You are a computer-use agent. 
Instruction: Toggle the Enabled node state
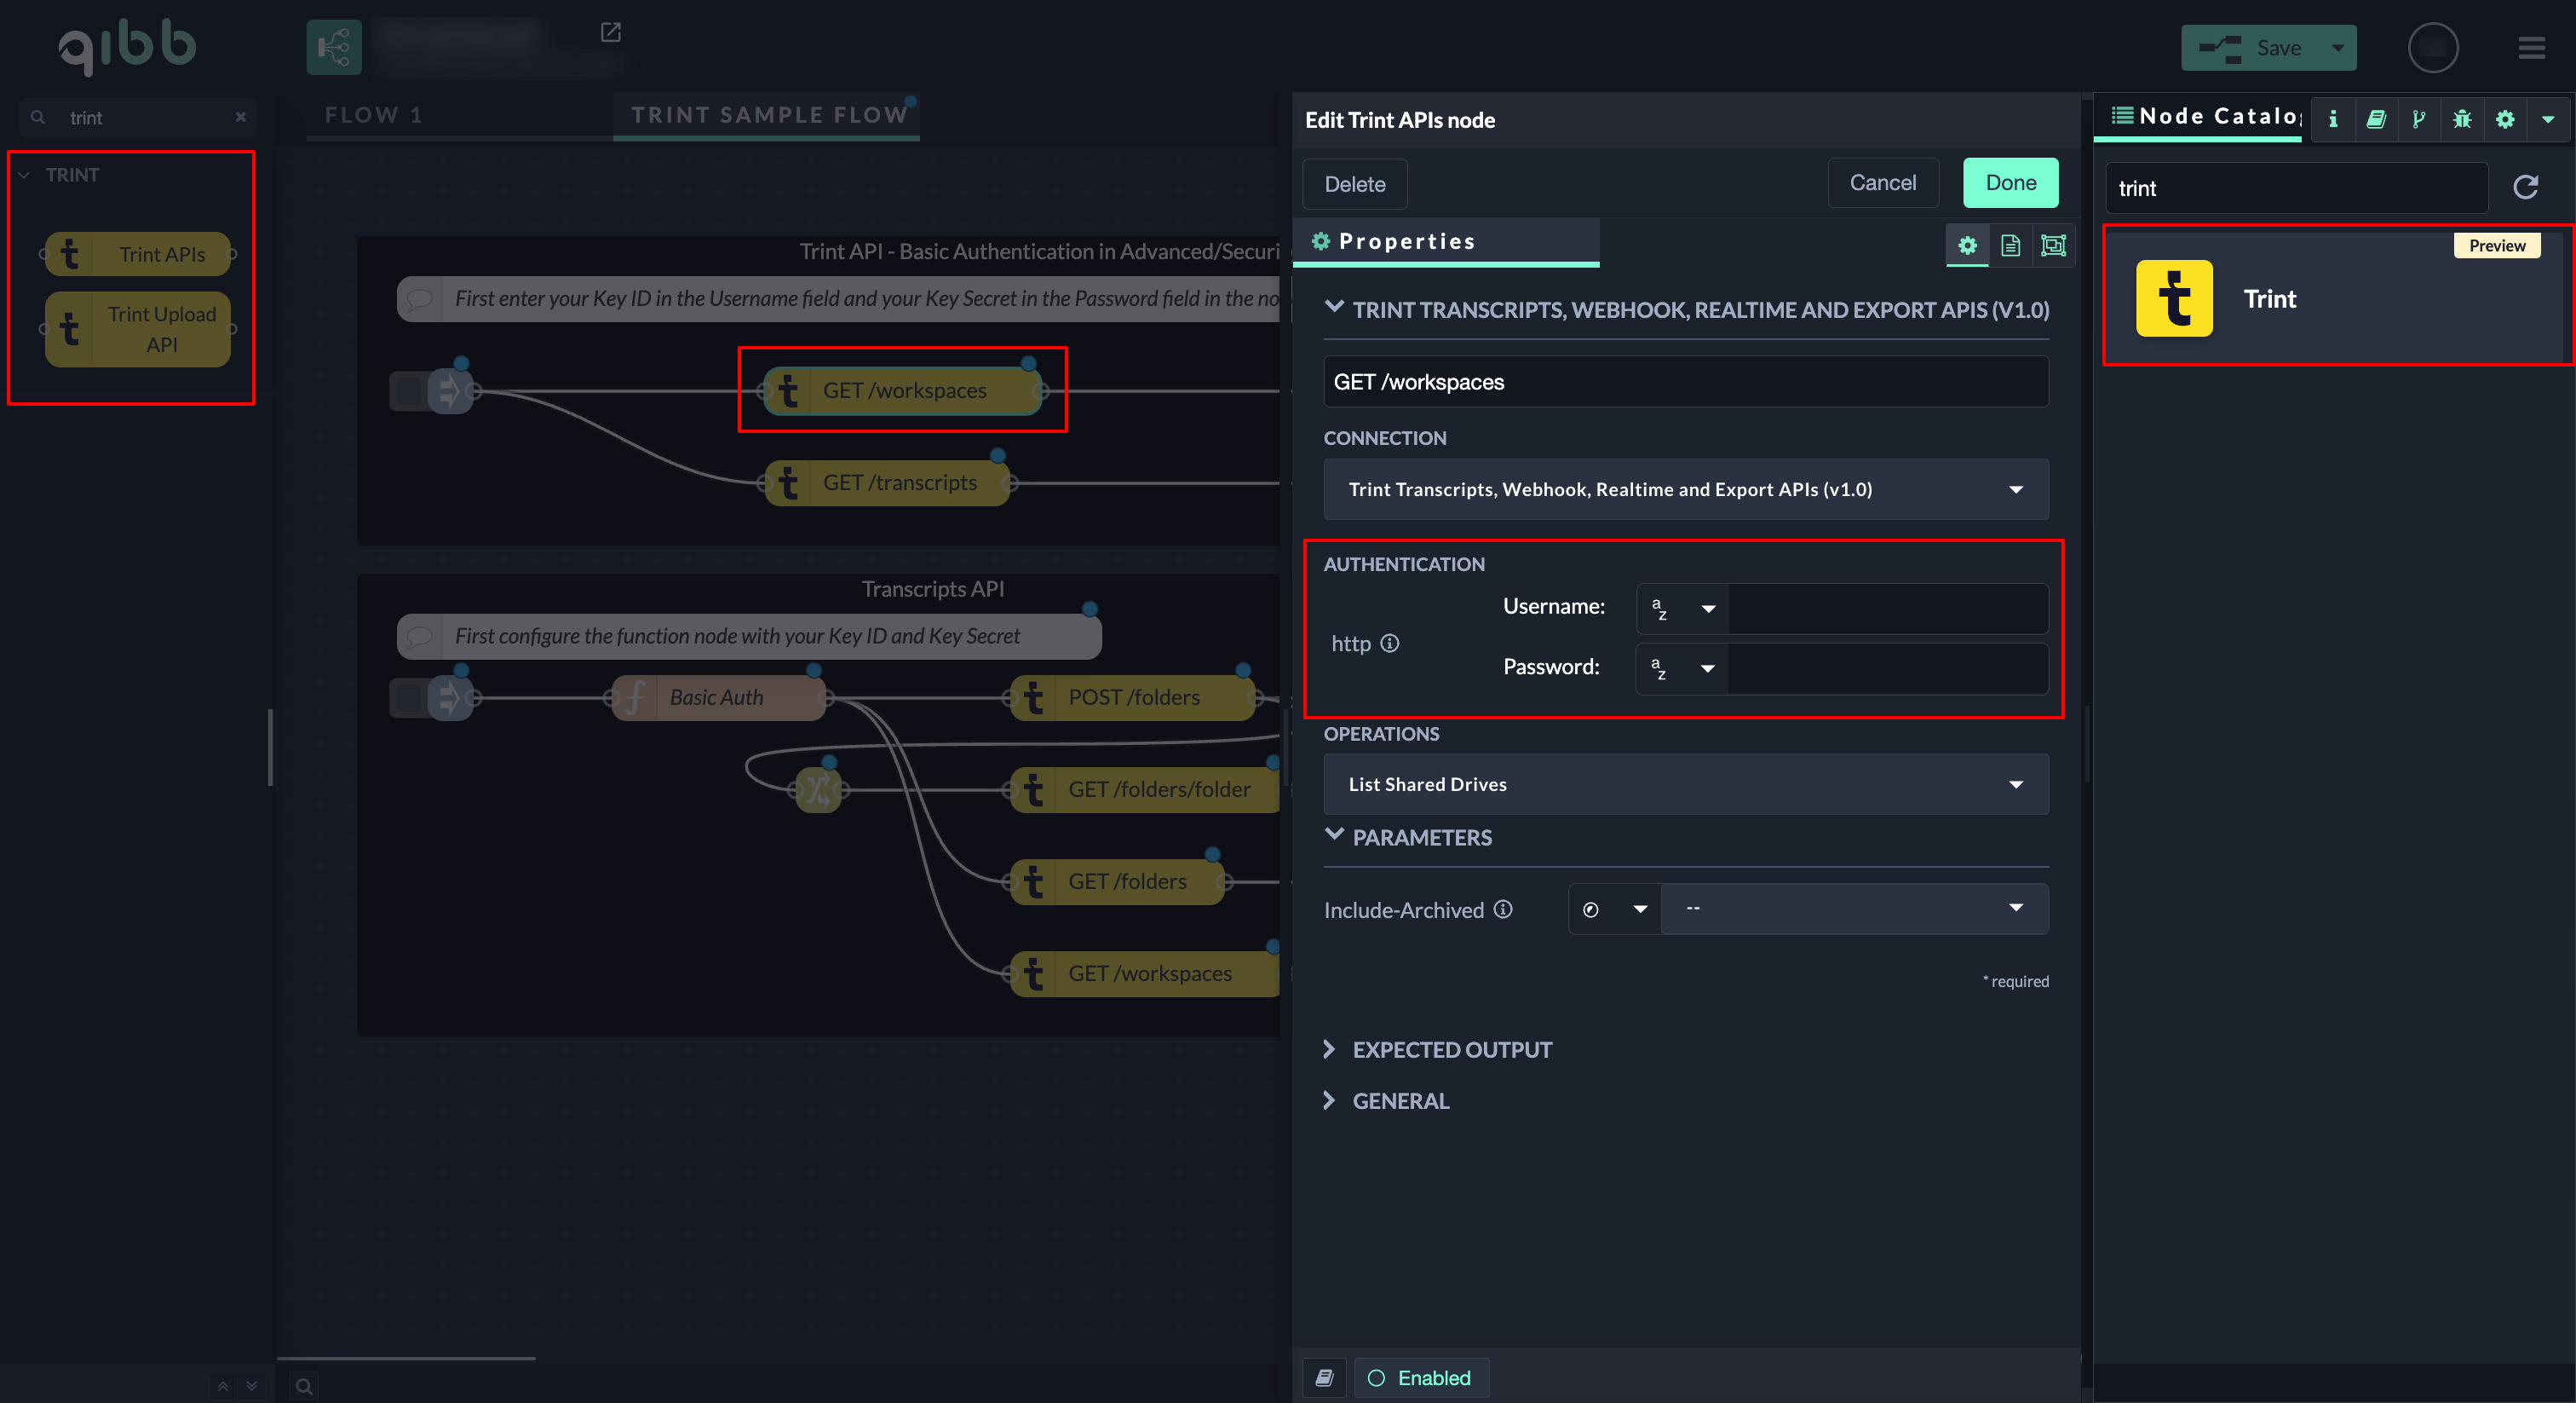coord(1420,1378)
